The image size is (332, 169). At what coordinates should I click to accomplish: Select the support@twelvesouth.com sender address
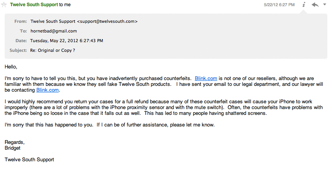107,21
